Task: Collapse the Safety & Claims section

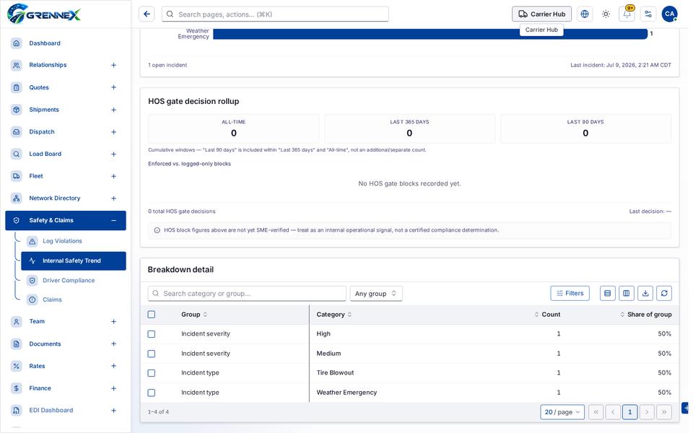Action: click(x=113, y=221)
